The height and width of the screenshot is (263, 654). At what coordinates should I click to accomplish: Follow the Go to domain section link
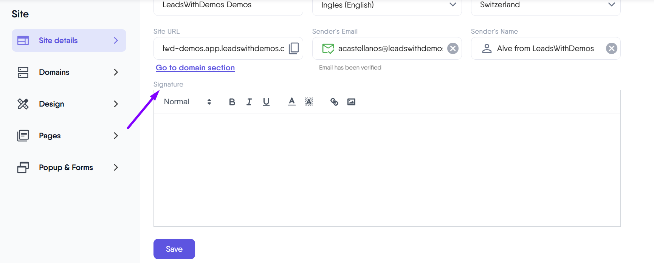coord(195,68)
